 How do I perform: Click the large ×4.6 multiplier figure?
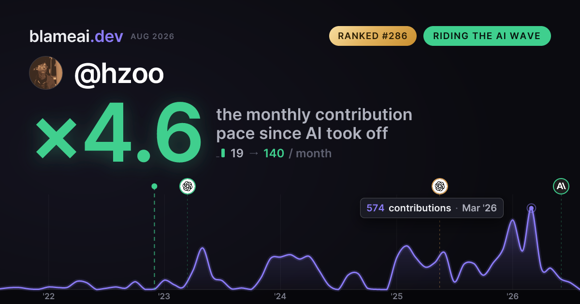click(118, 132)
